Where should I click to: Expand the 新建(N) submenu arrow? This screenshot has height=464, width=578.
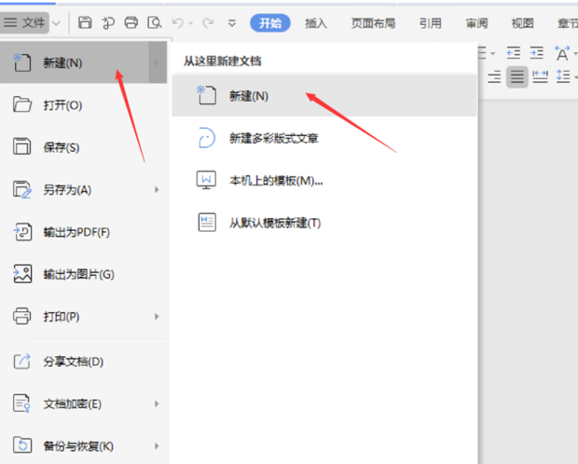pyautogui.click(x=158, y=62)
